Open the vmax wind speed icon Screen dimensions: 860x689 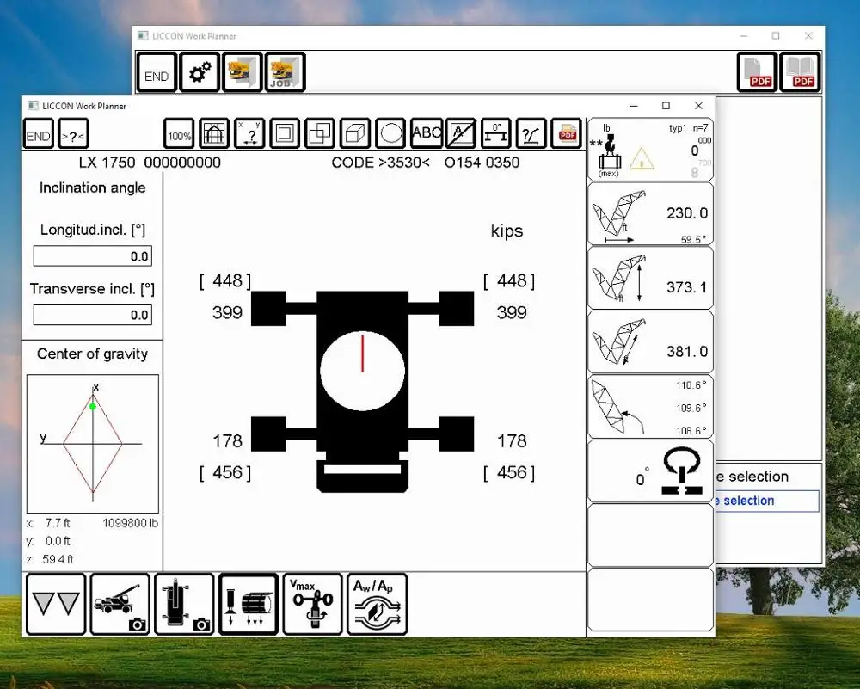(313, 605)
